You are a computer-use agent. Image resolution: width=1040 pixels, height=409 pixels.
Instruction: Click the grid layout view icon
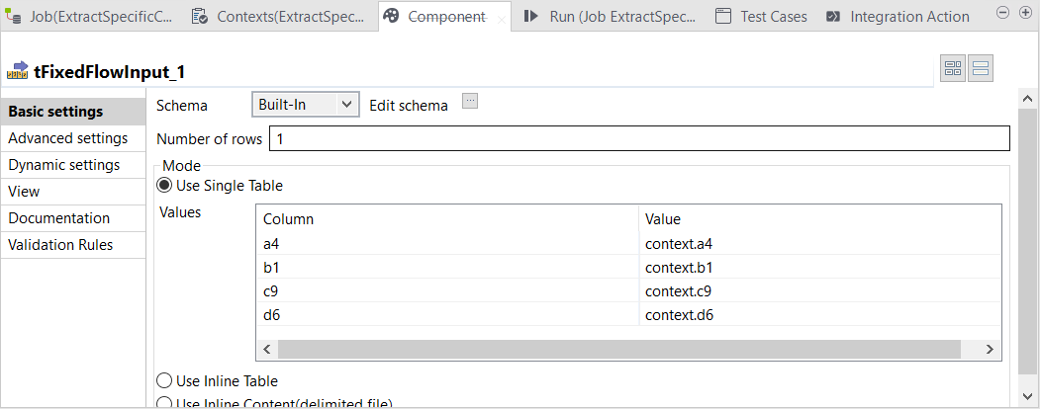(953, 68)
